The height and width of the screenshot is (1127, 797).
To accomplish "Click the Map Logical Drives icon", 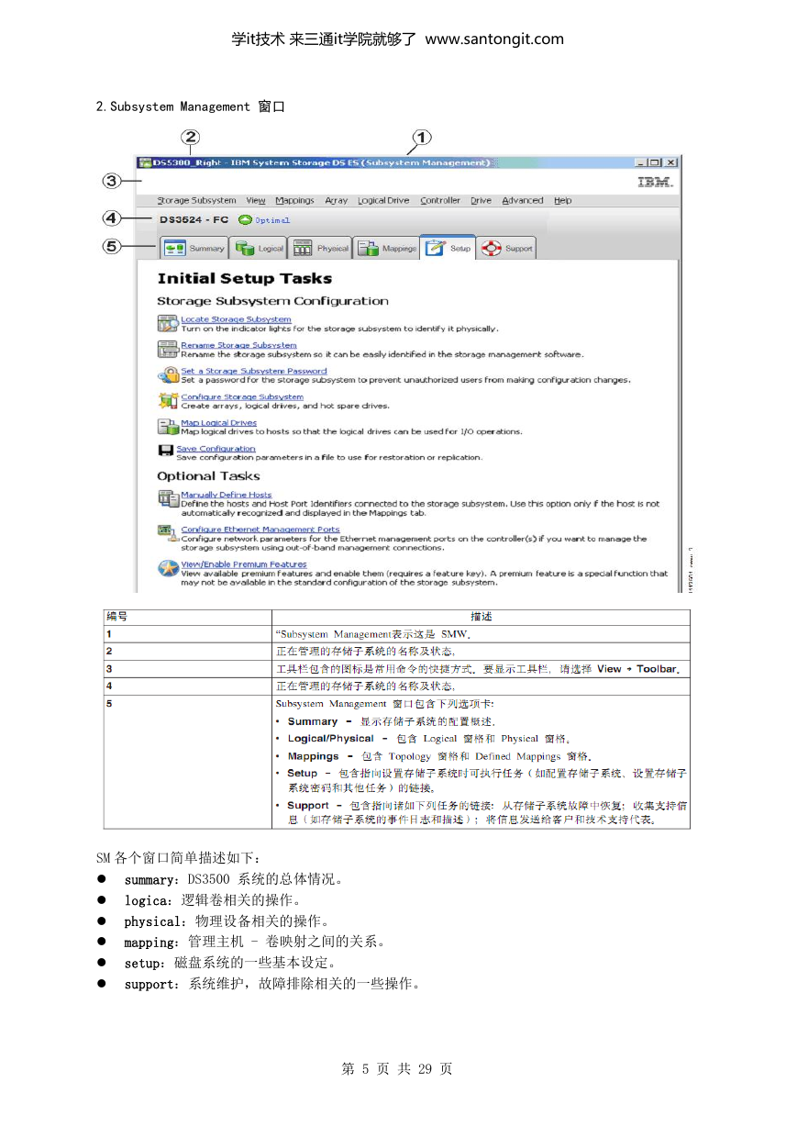I will coord(168,426).
